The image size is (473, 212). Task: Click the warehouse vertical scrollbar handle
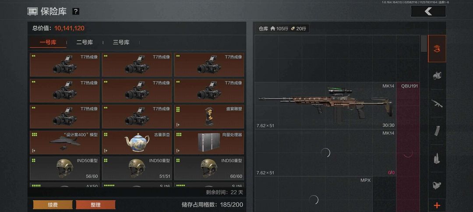(424, 43)
